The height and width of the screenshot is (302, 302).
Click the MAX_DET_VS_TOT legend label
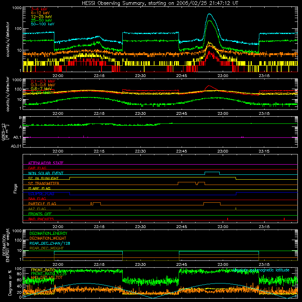pos(46,277)
